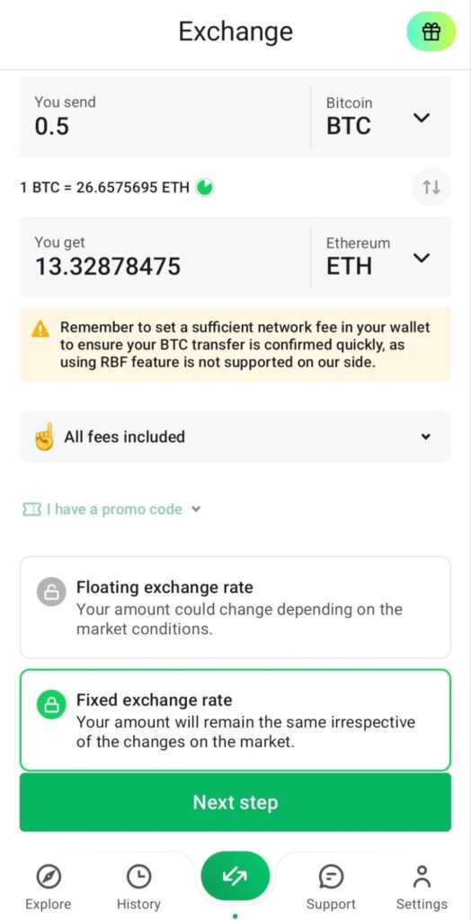Open the Ethereum ETH currency dropdown
Screen dimensions: 471x920
click(x=380, y=257)
